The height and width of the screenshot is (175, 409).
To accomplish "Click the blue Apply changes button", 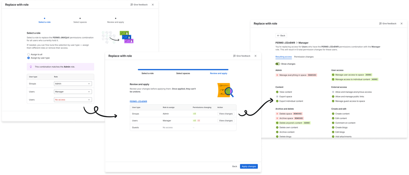I will click(249, 166).
